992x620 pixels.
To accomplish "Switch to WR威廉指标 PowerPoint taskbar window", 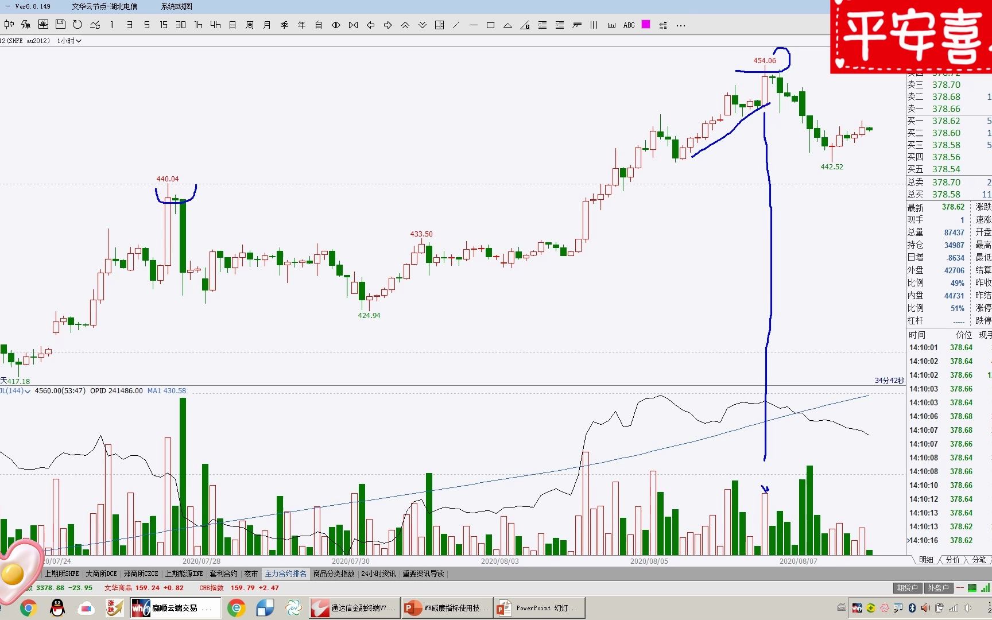I will [447, 608].
